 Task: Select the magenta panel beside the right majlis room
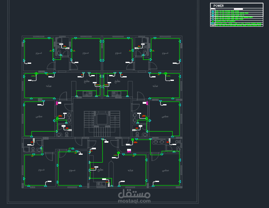147,103
